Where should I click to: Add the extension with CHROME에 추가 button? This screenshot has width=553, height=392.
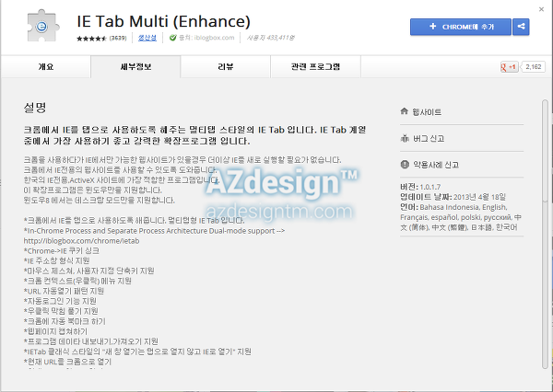coord(461,27)
